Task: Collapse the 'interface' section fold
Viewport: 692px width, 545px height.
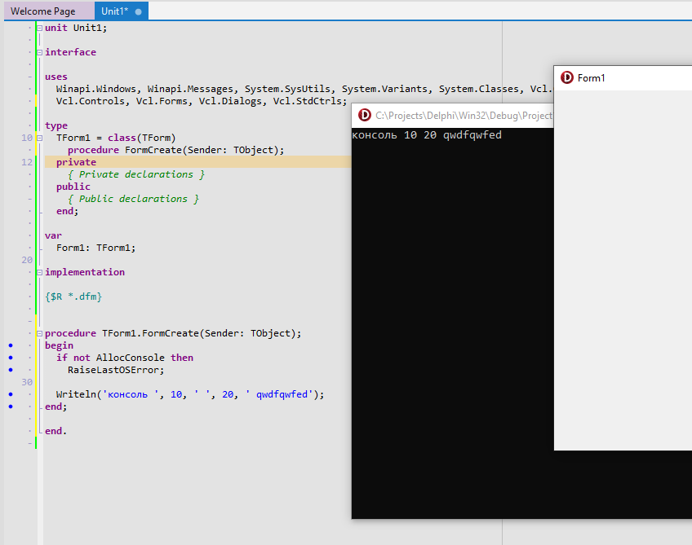Action: pos(39,52)
